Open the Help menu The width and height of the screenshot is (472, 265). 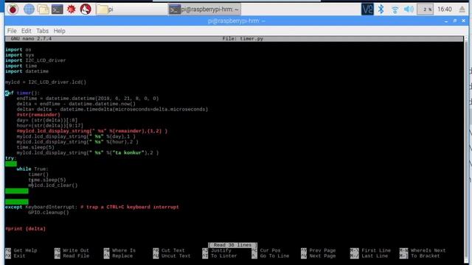click(x=59, y=31)
